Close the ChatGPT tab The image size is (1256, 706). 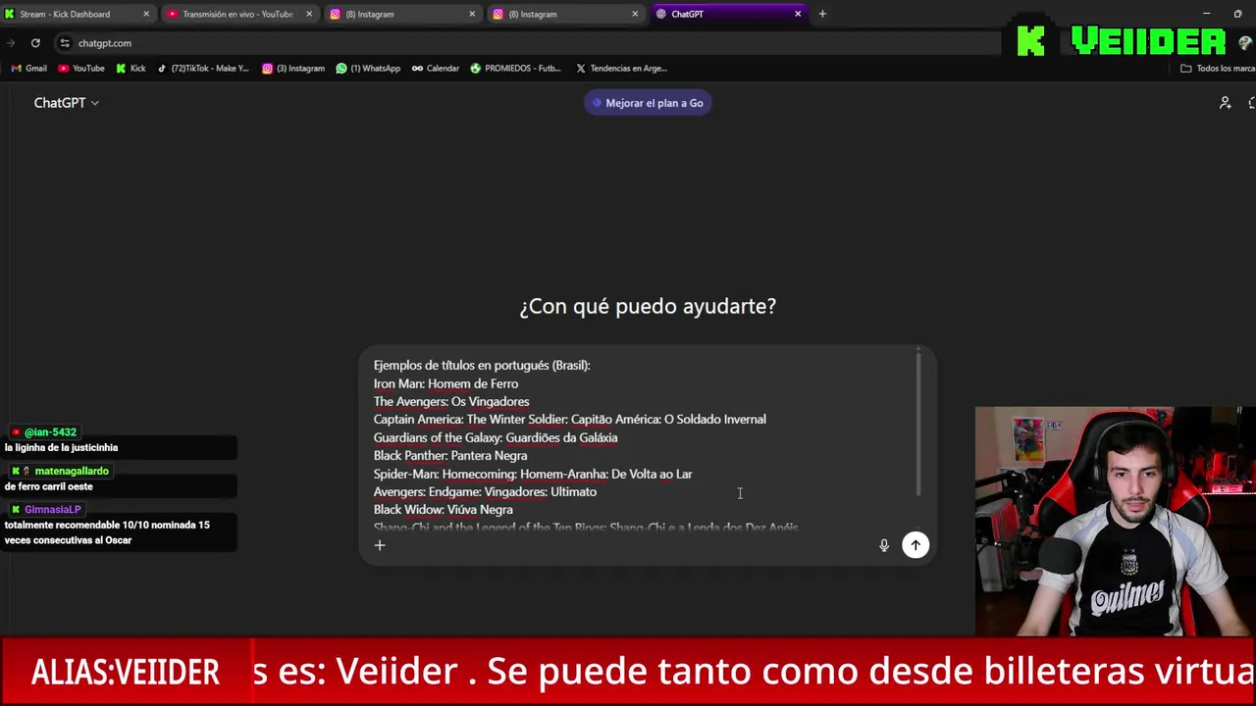[x=798, y=14]
